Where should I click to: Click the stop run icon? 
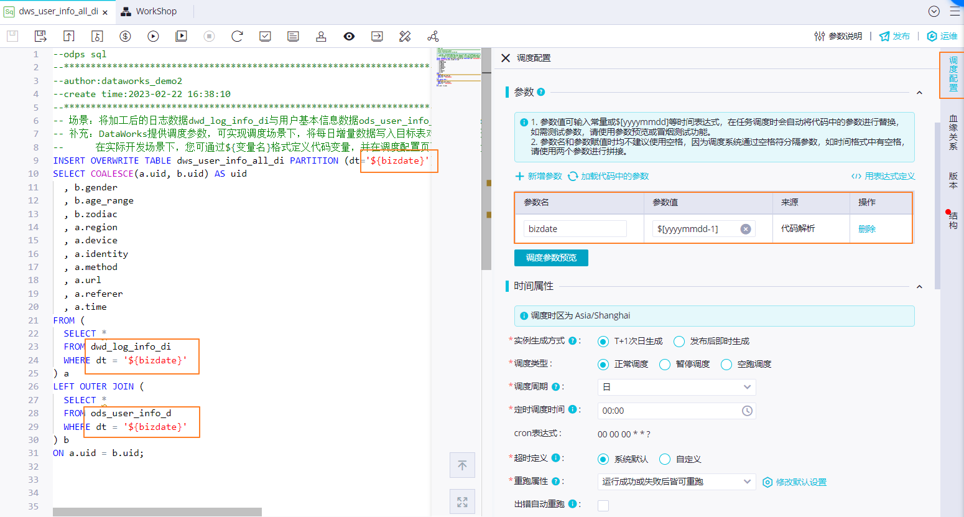tap(209, 36)
